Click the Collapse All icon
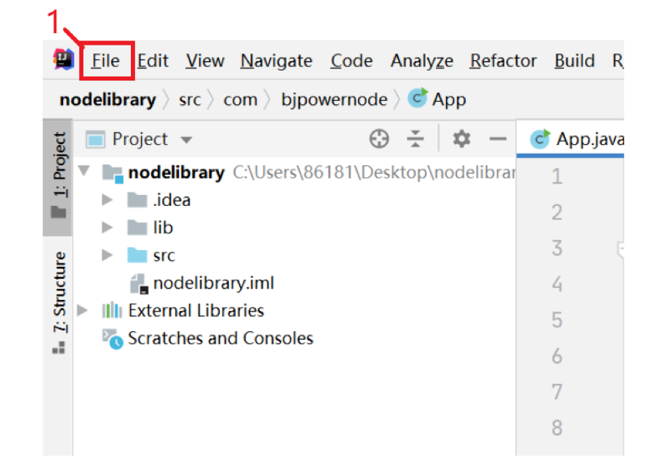This screenshot has width=655, height=468. tap(415, 139)
